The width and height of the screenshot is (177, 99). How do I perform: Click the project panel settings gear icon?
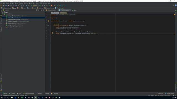[x=41, y=10]
